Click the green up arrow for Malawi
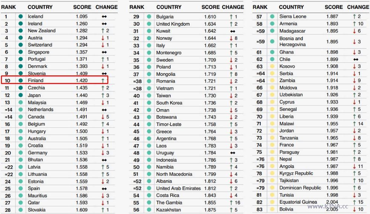Screen dimensions: 370x214 click(354, 124)
